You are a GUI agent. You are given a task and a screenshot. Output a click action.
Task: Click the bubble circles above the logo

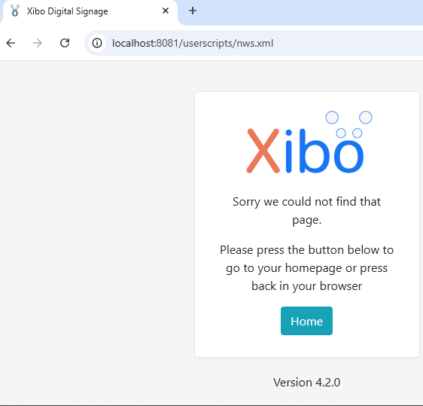(349, 124)
